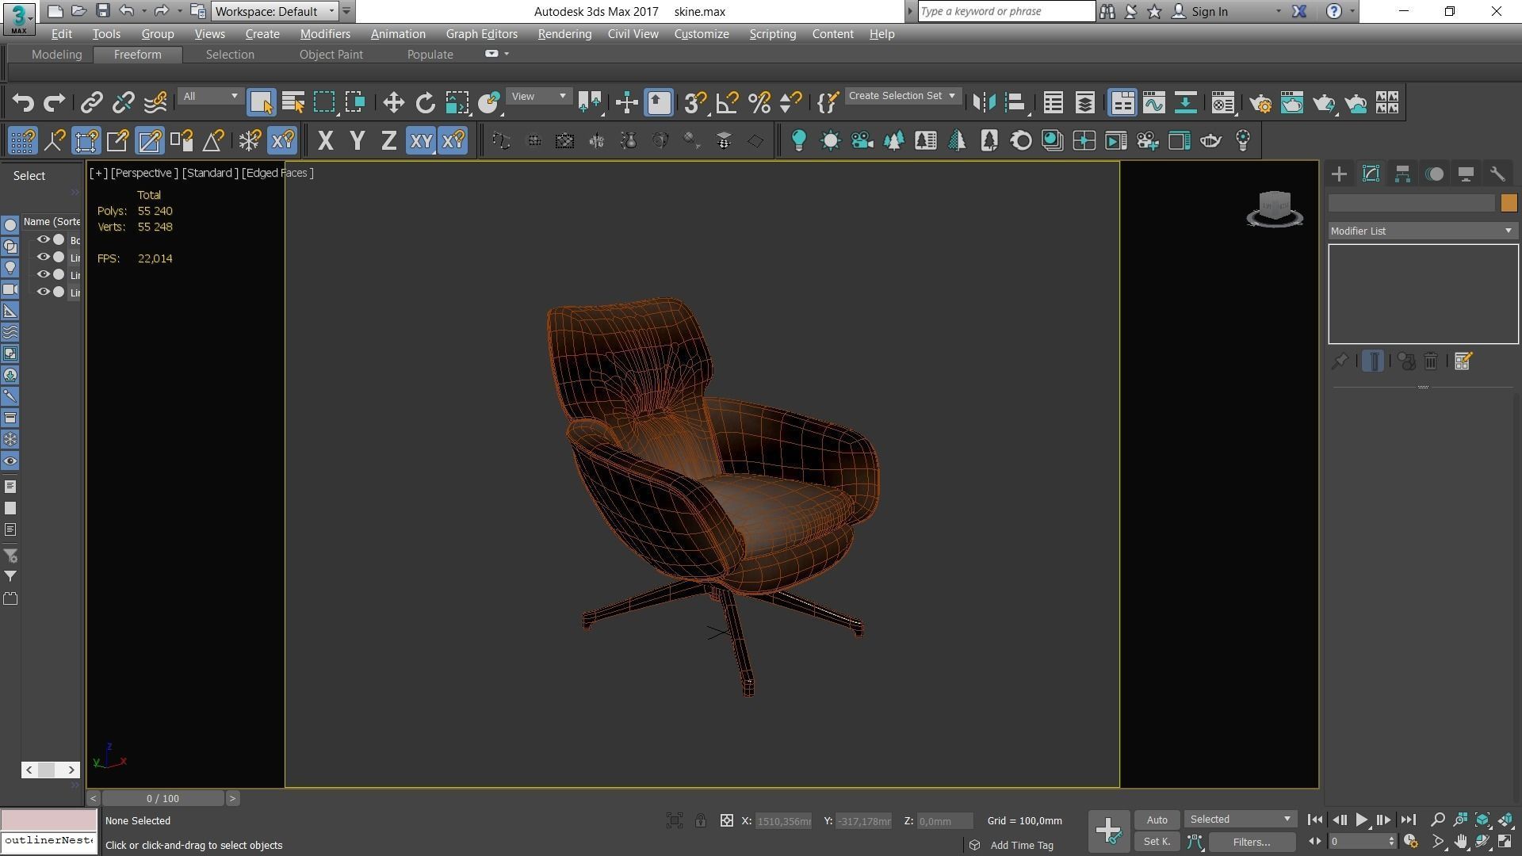
Task: Click the Pan View hand icon
Action: (x=1460, y=842)
